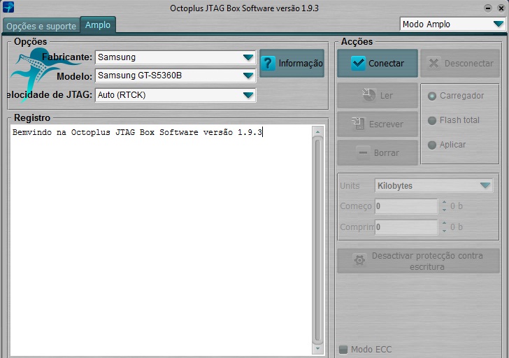Click the Ler read button
Image resolution: width=509 pixels, height=358 pixels.
pos(378,95)
